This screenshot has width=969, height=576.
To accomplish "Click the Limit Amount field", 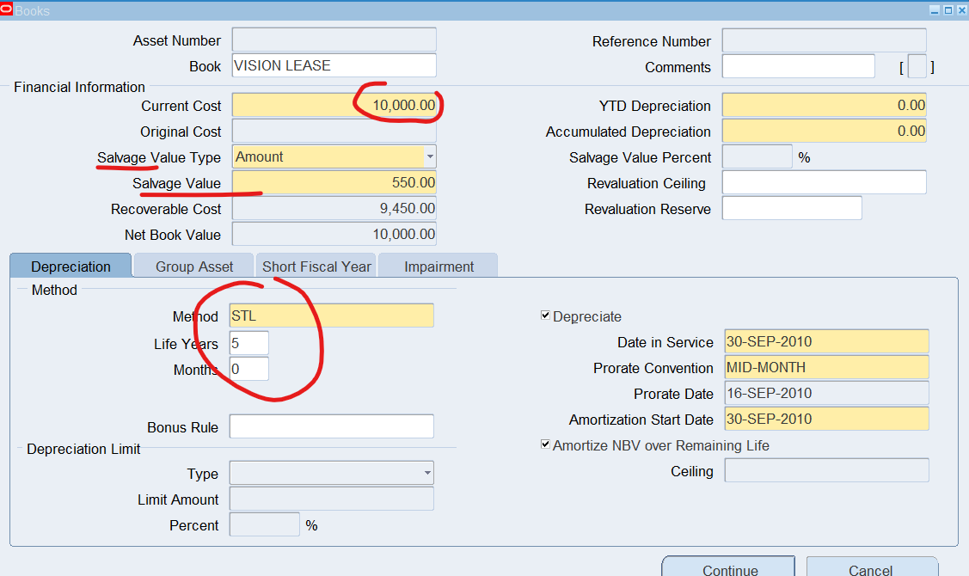I will [x=332, y=499].
